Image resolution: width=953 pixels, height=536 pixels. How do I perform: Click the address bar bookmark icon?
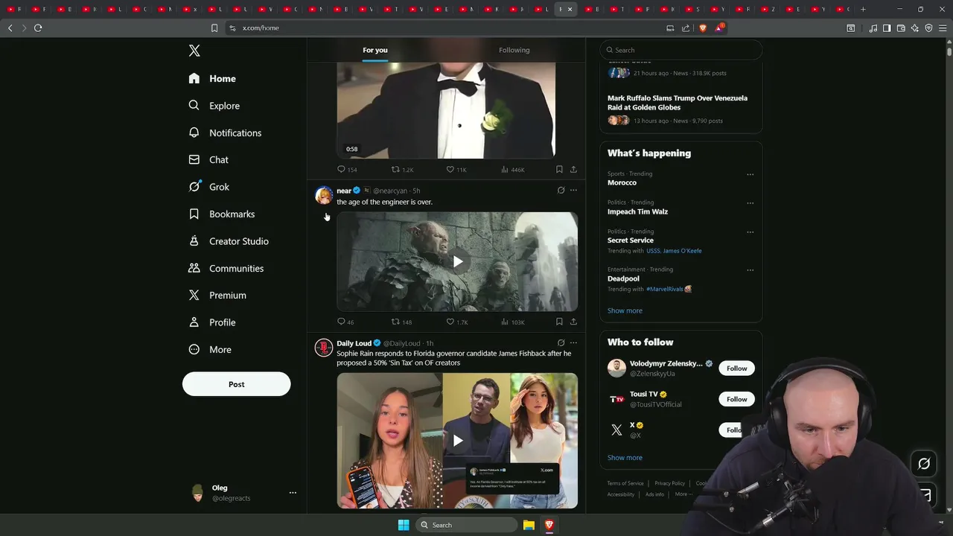coord(214,28)
